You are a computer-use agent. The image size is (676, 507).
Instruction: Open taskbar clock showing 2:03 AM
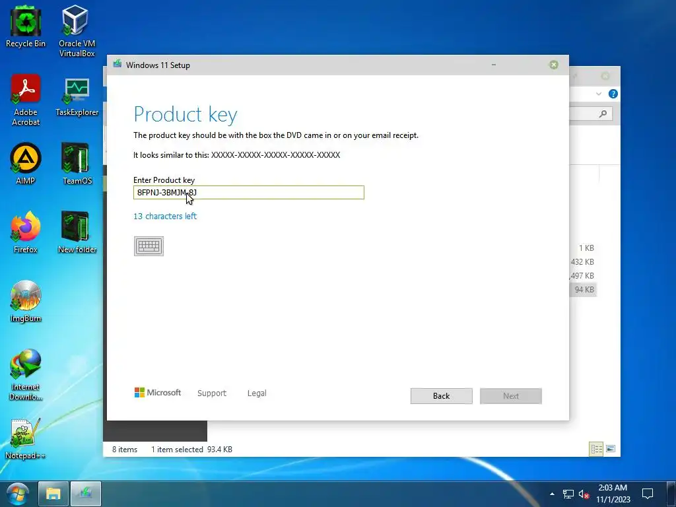click(613, 494)
